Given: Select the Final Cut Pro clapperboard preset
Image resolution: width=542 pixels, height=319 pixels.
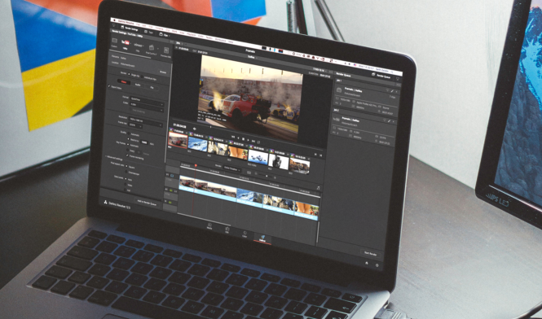Looking at the screenshot, I should click(x=152, y=47).
